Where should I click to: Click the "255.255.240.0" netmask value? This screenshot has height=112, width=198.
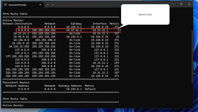click(45, 40)
